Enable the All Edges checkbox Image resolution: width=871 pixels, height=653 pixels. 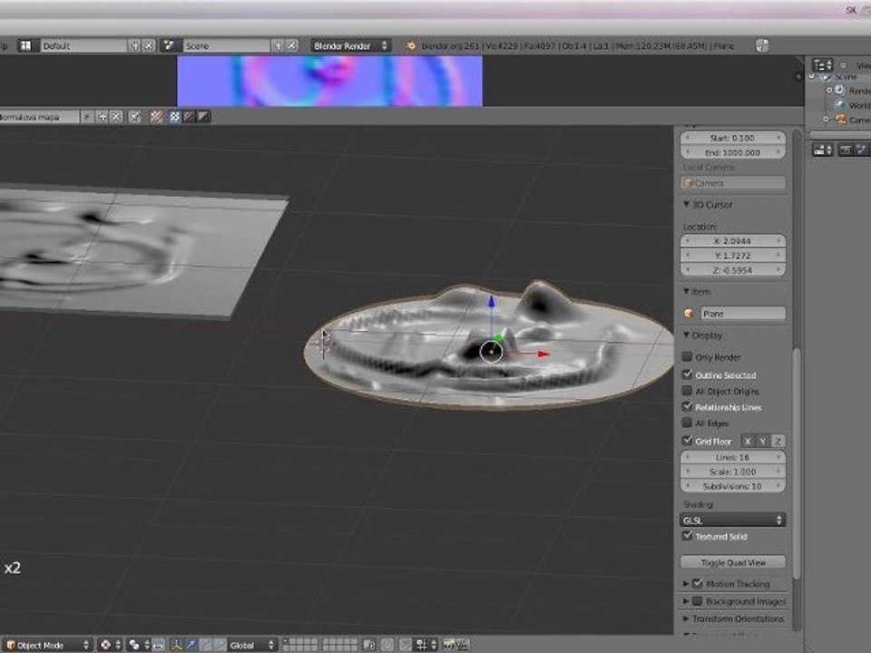[687, 424]
